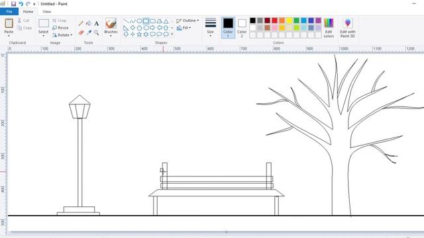The width and height of the screenshot is (424, 238).
Task: Click the Resize button
Action: coord(60,28)
